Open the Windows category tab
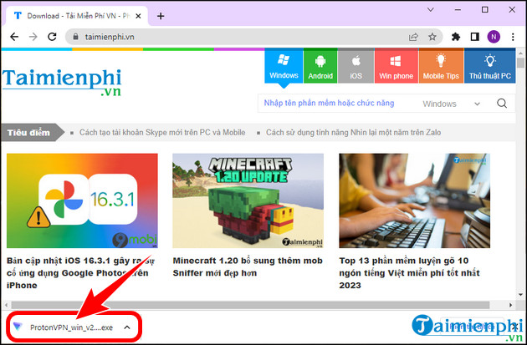 [x=284, y=66]
